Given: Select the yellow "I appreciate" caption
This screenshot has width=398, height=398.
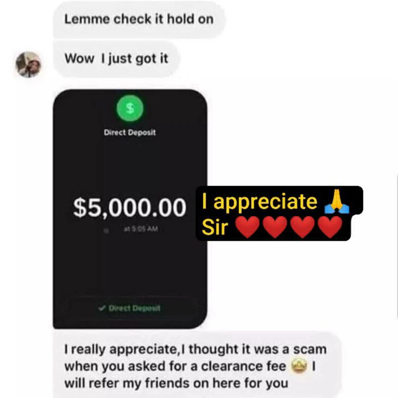Looking at the screenshot, I should click(x=260, y=201).
